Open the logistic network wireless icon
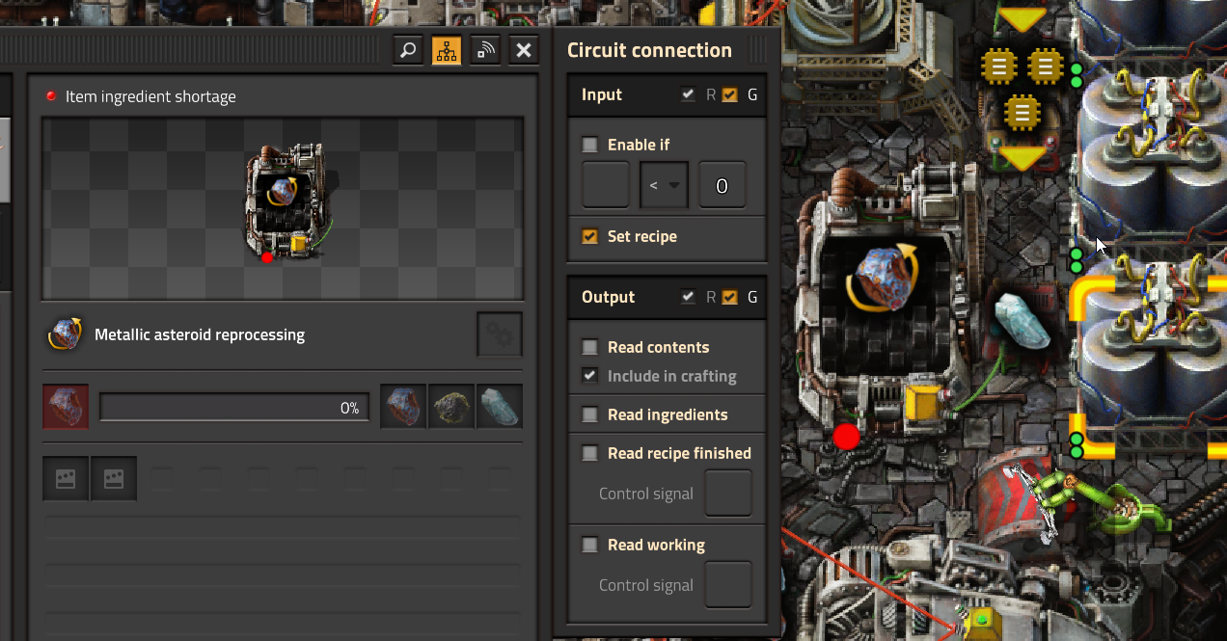This screenshot has height=641, width=1227. [x=485, y=50]
